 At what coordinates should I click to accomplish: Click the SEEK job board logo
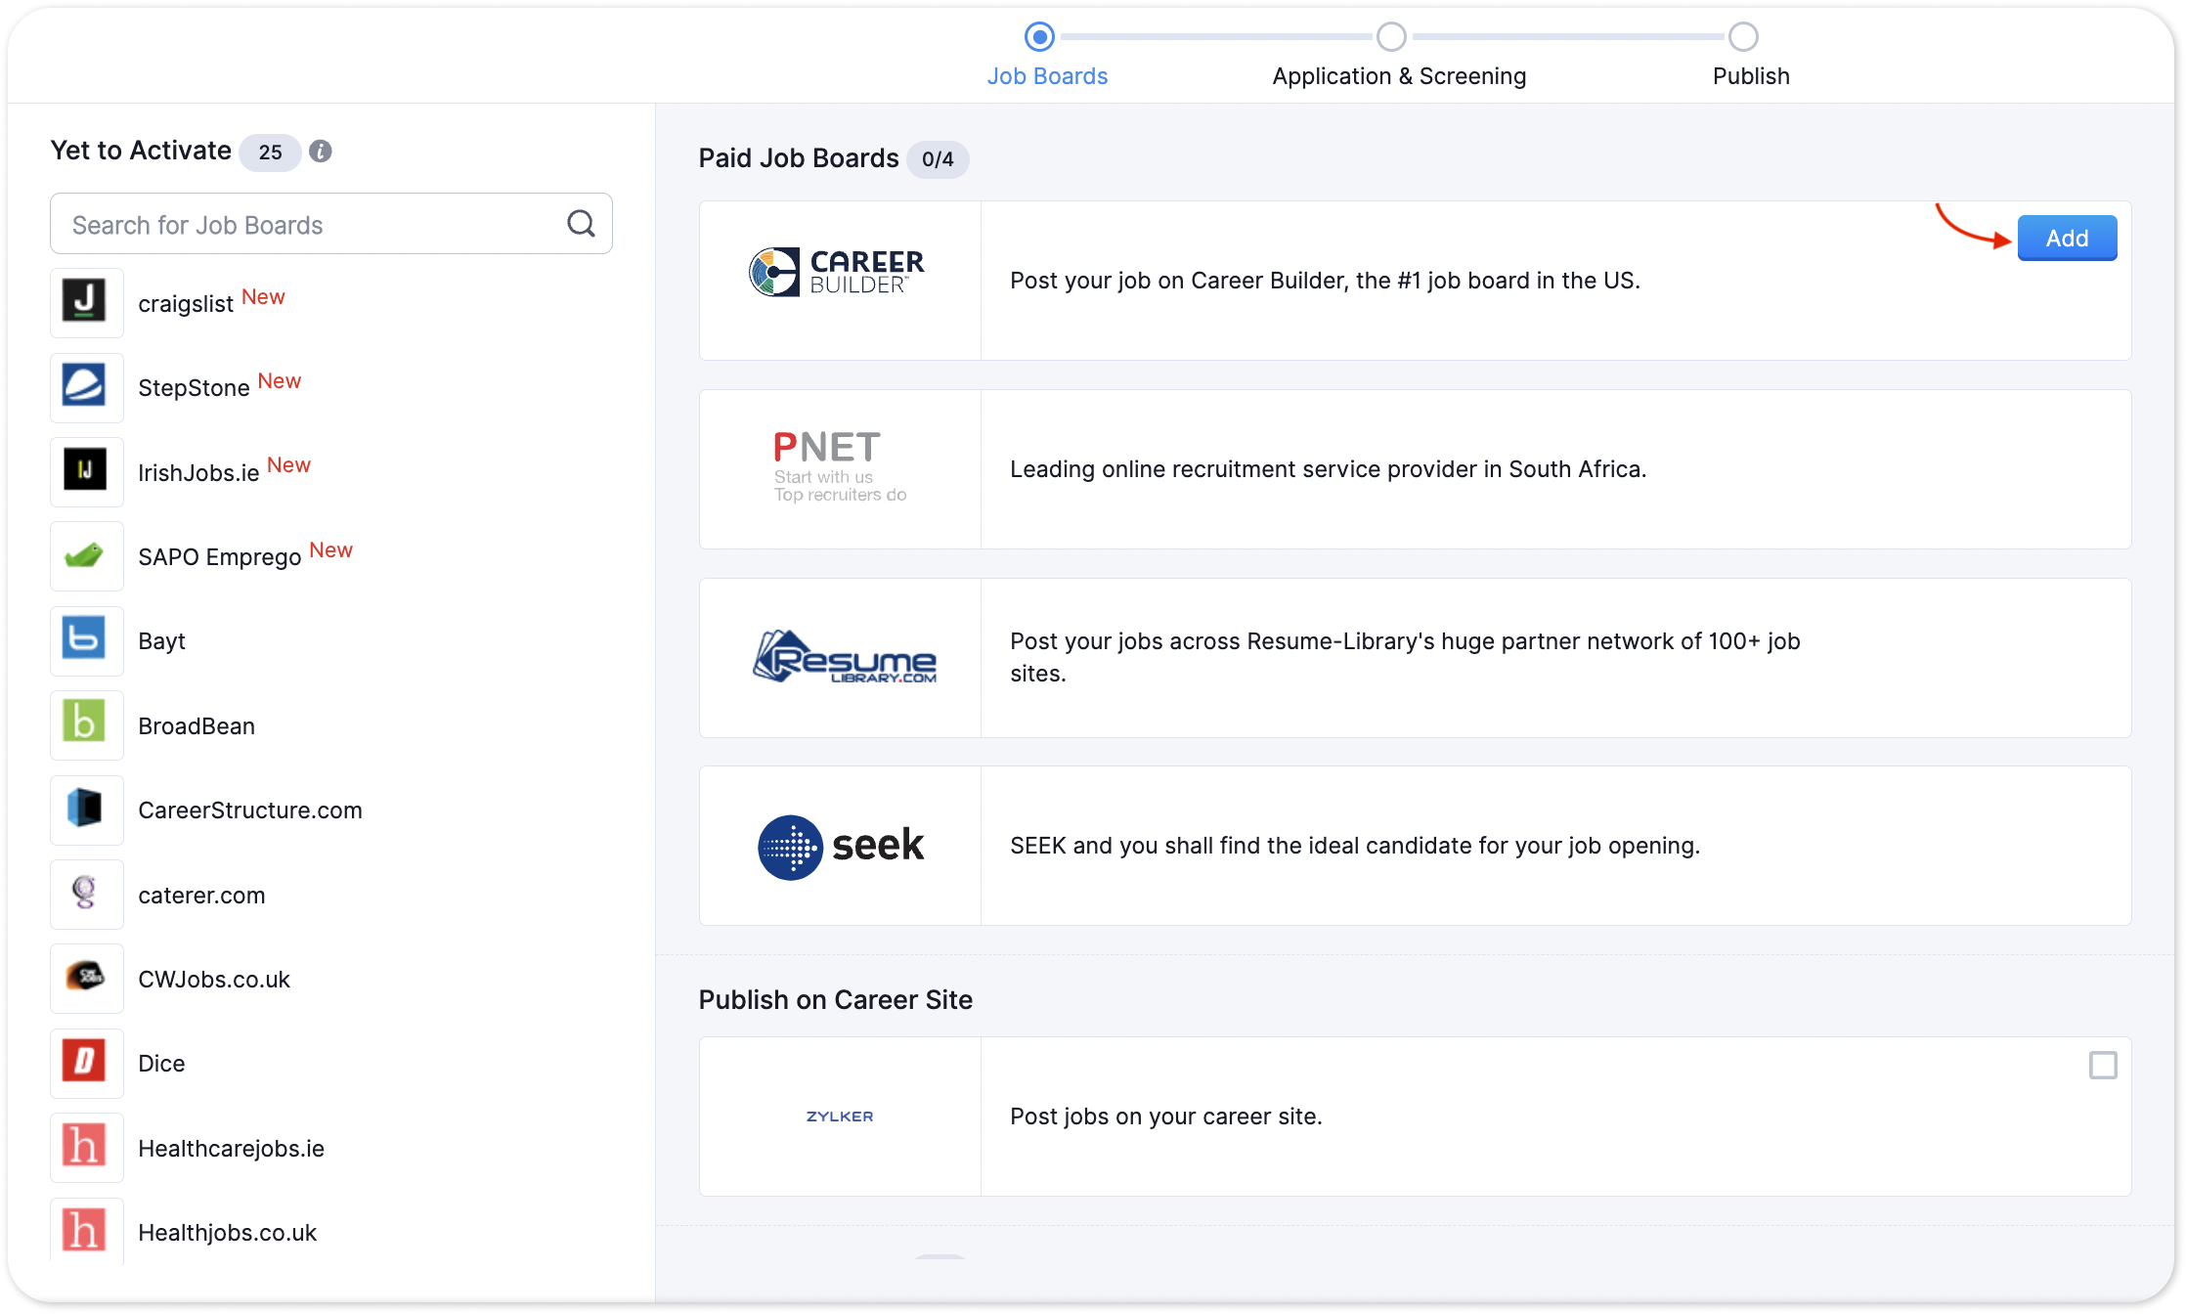pyautogui.click(x=841, y=846)
